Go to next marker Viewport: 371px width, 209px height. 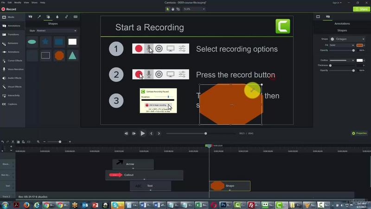point(159,134)
